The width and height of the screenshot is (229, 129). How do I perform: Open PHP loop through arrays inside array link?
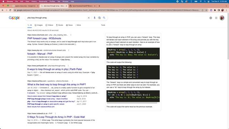tap(48, 99)
